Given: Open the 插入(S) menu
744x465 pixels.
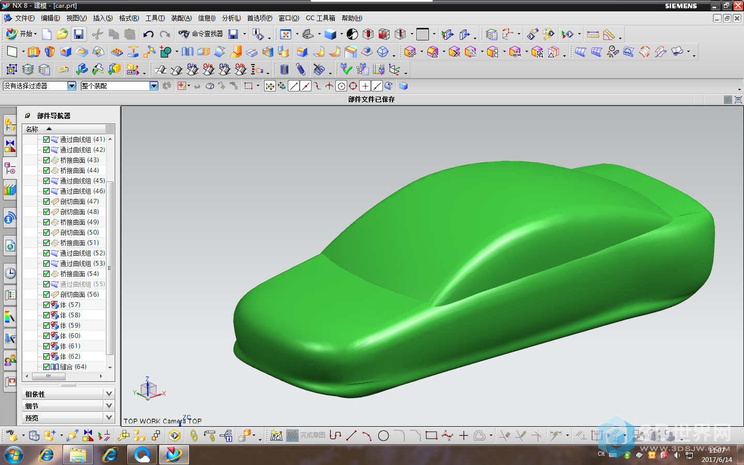Looking at the screenshot, I should pyautogui.click(x=103, y=18).
